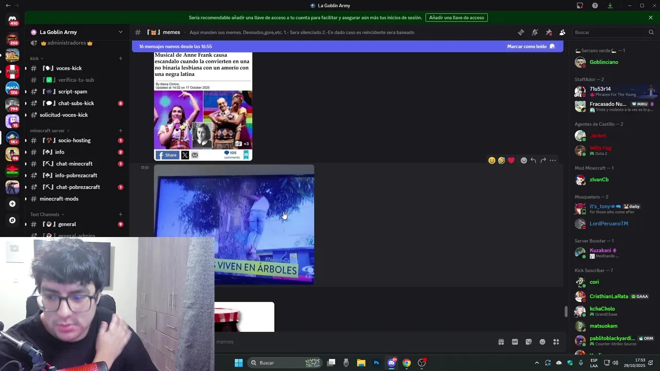Open add reaction picker on message

click(524, 160)
